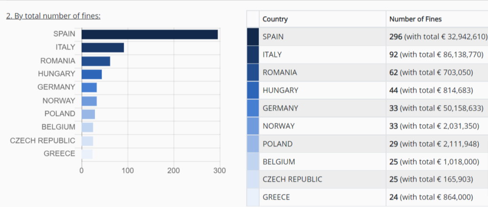Click the GERMANY label on the chart axis

pos(56,87)
